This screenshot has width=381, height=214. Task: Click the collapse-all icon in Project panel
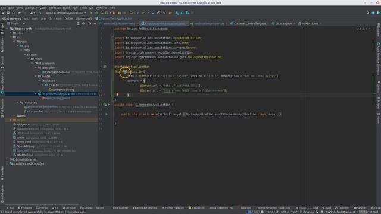point(83,24)
